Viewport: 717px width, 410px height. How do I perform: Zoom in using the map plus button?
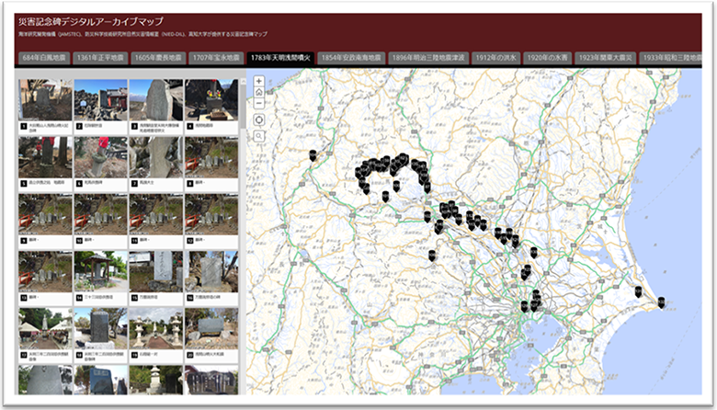(x=259, y=81)
